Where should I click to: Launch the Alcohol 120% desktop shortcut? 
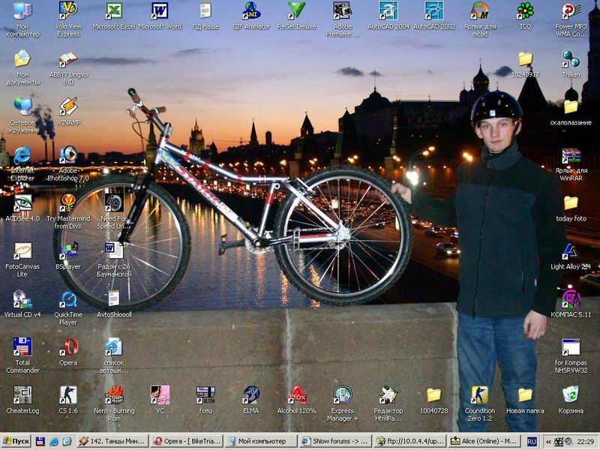pos(297,394)
